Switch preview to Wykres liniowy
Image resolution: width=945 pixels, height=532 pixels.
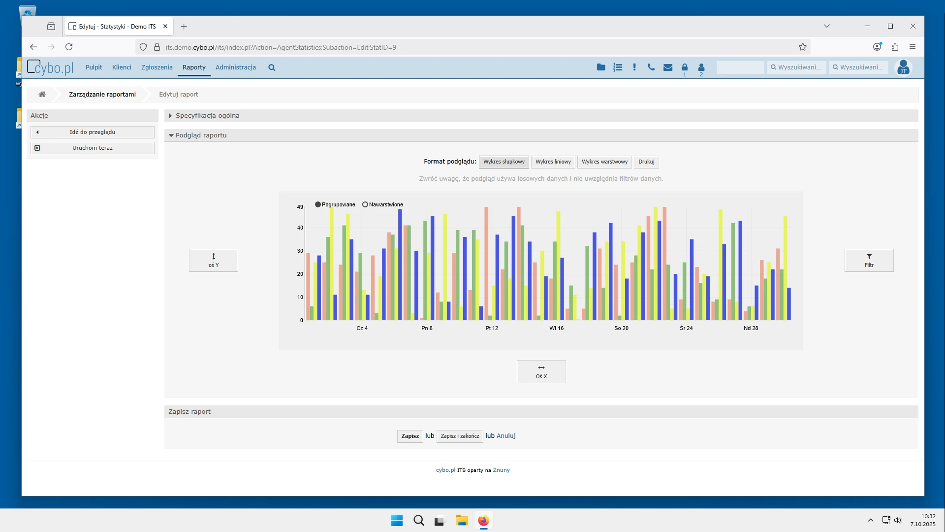tap(553, 162)
